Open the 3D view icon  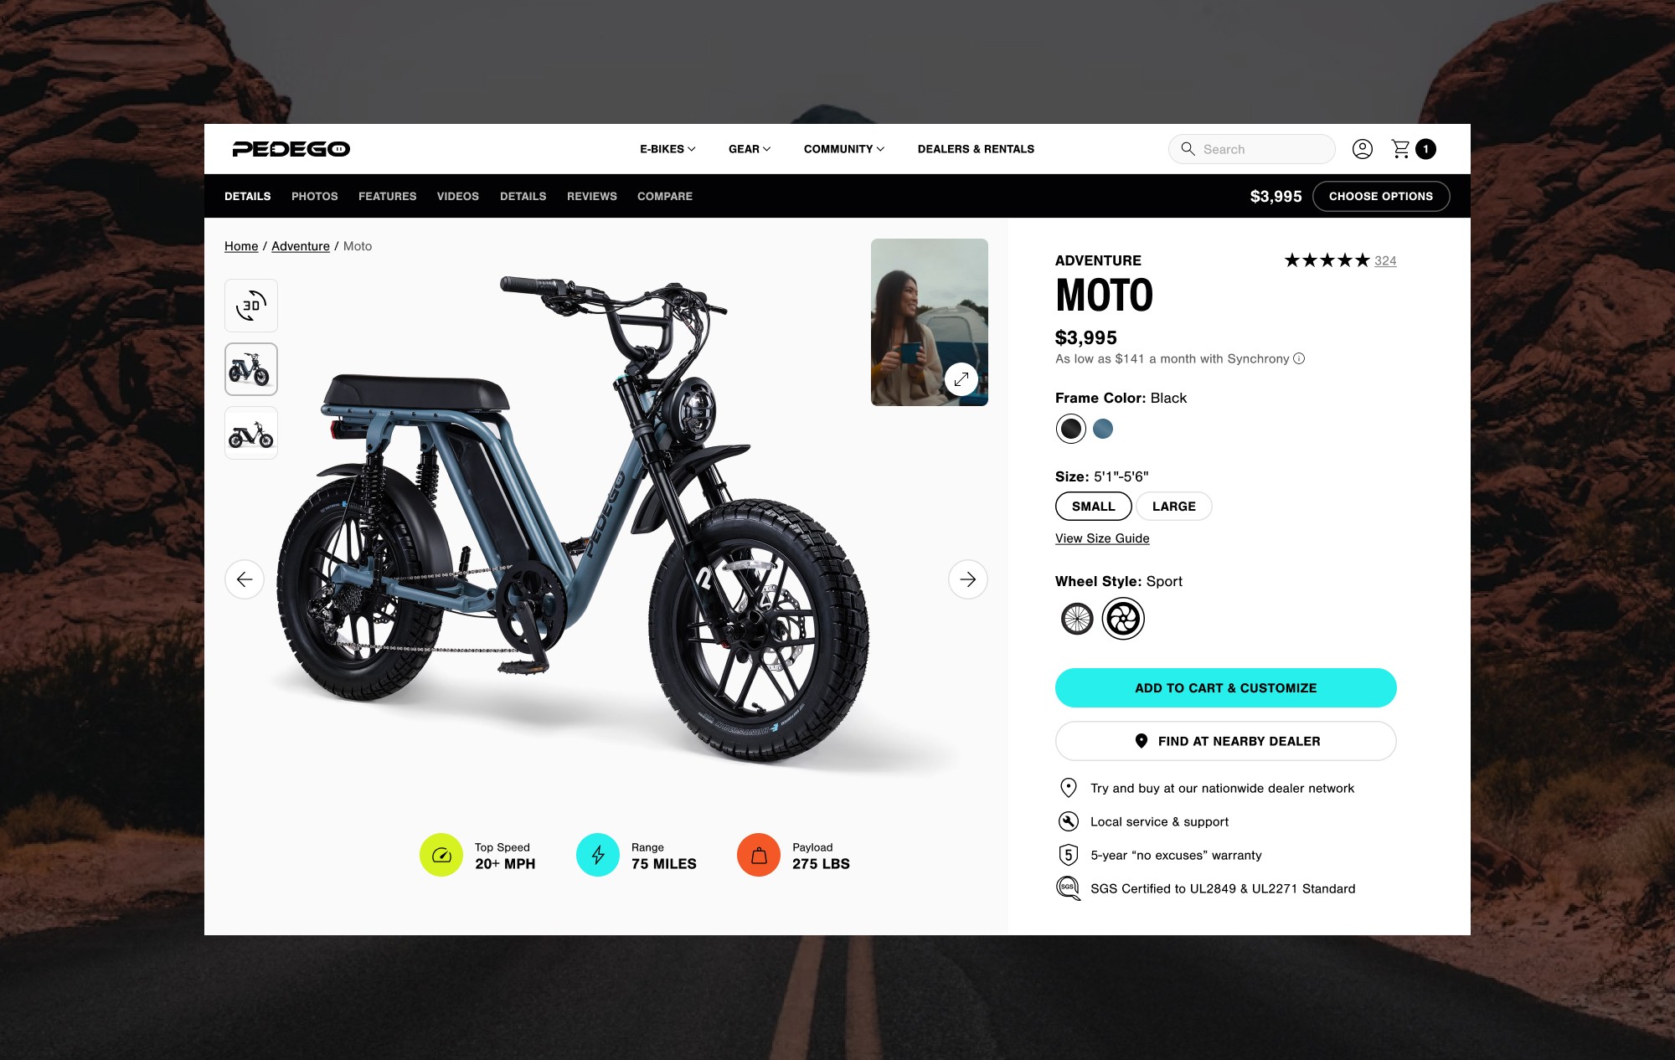coord(251,306)
